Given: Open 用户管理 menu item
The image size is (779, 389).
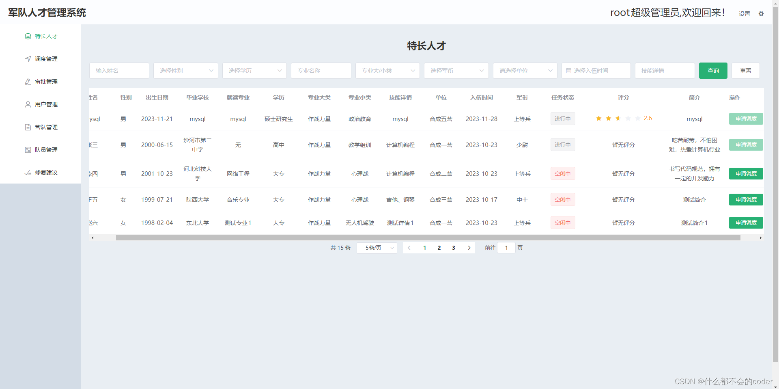Looking at the screenshot, I should pyautogui.click(x=41, y=104).
